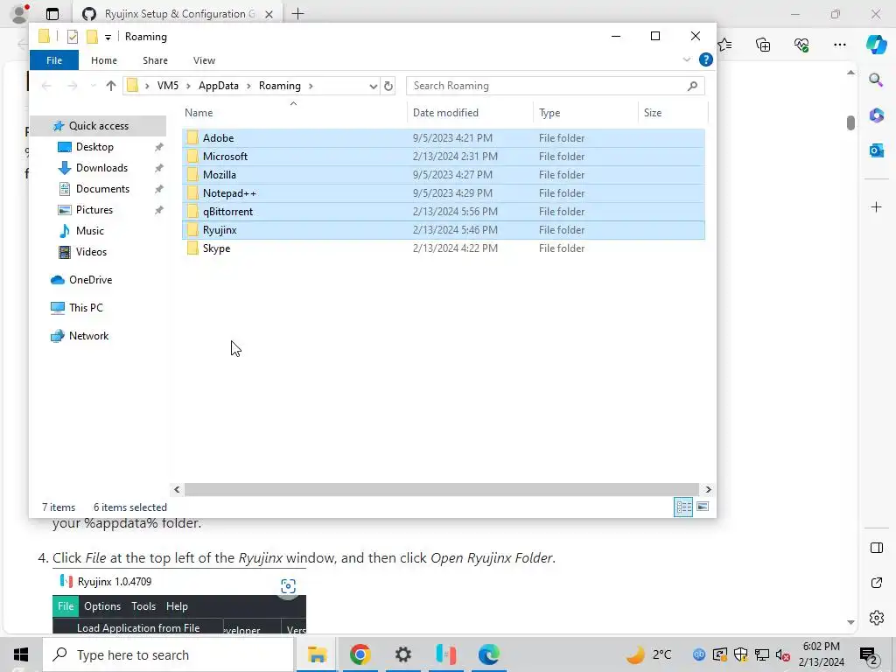The image size is (896, 672).
Task: Click the horizontal scrollbar in file list
Action: 441,490
